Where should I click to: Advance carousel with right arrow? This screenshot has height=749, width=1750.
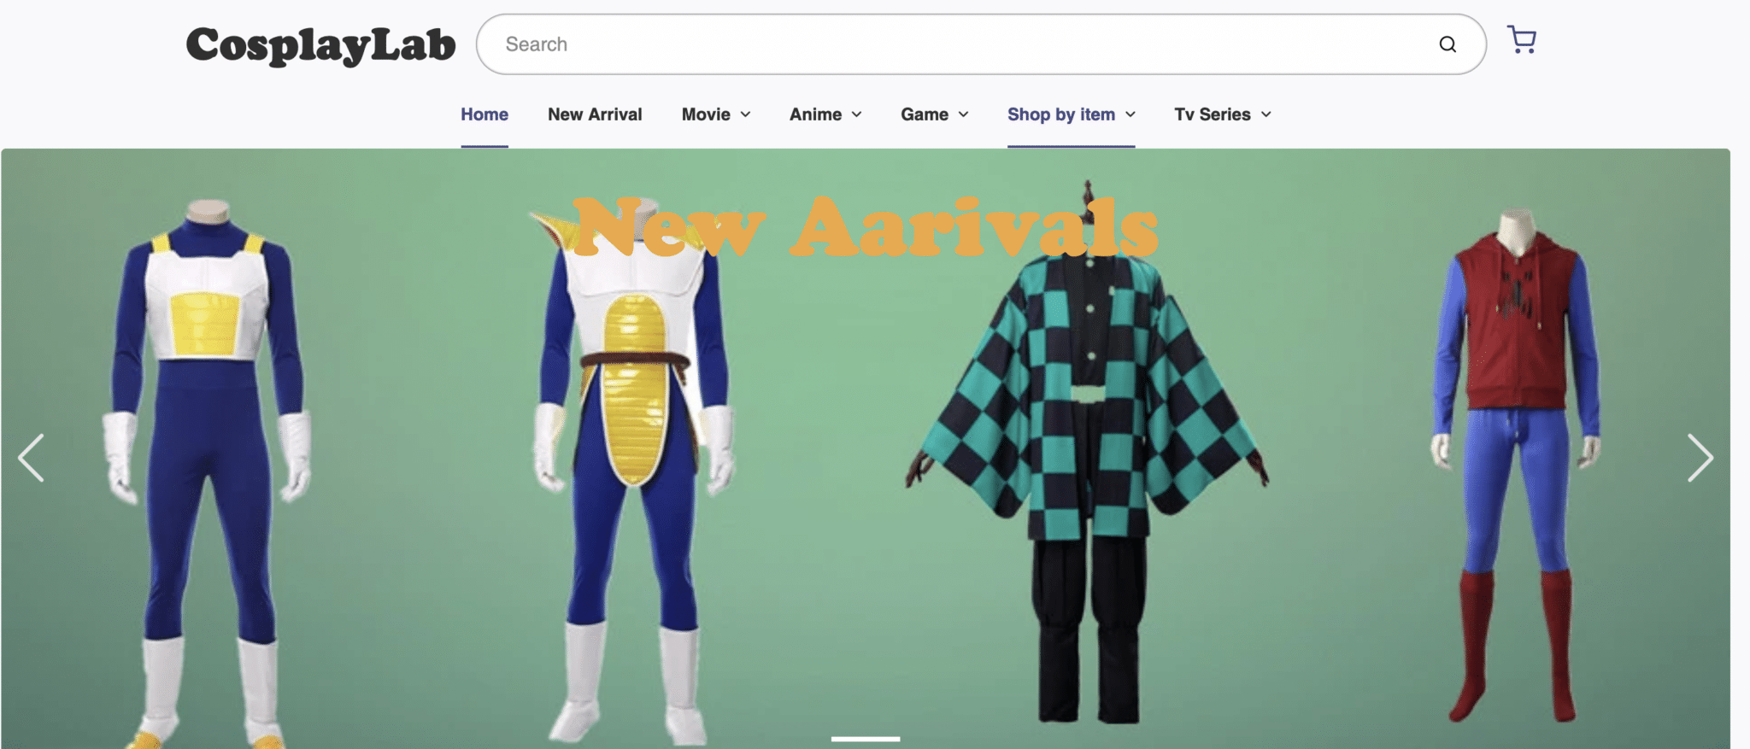coord(1700,458)
